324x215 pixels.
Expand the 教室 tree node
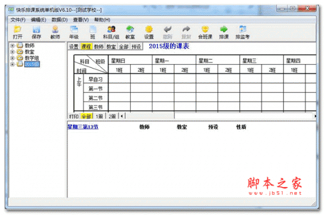click(12, 52)
